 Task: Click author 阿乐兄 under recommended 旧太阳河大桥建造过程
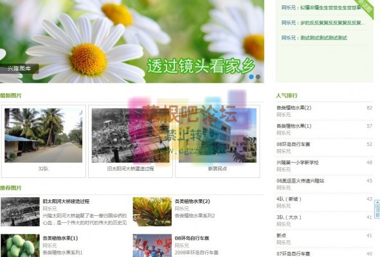(50, 209)
